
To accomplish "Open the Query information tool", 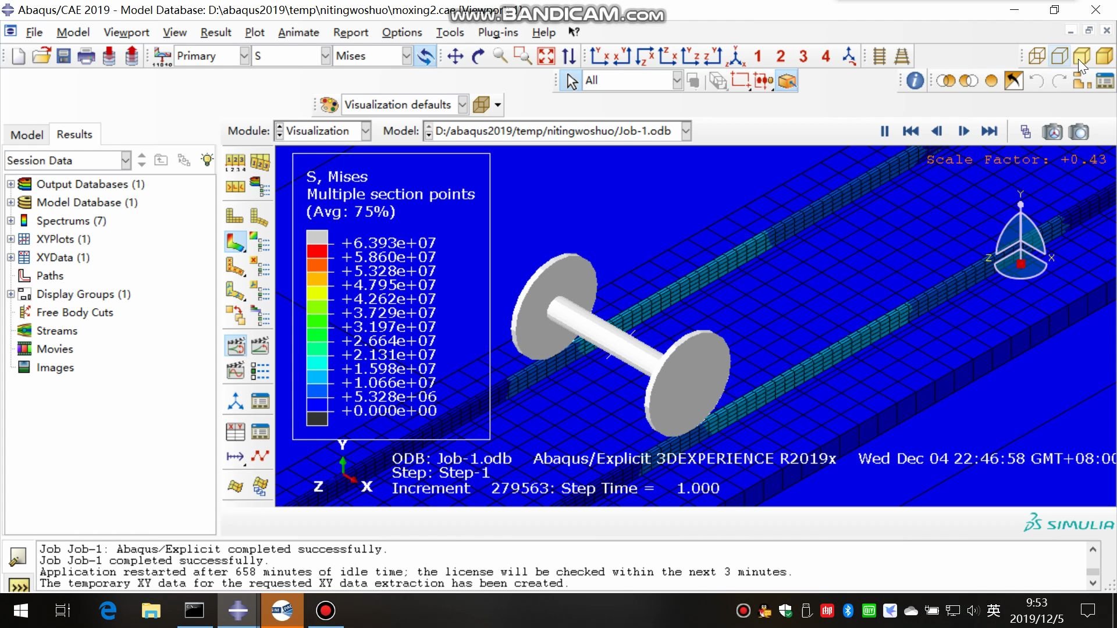I will point(914,81).
